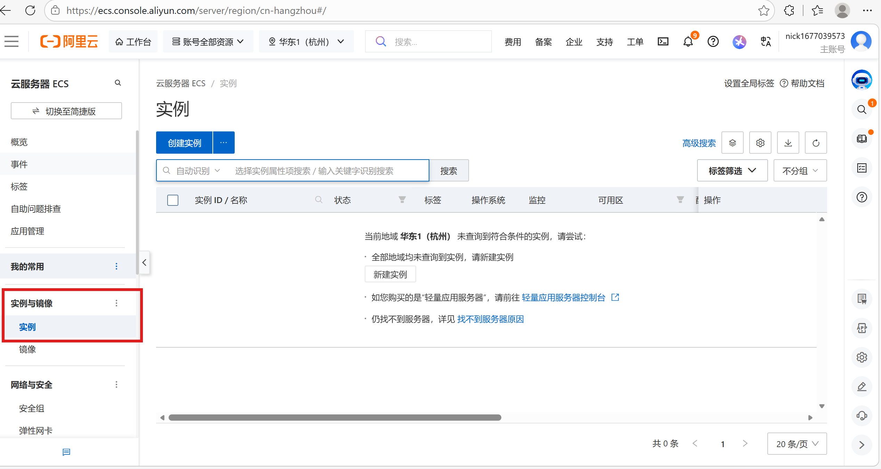Click the 创建实例 button
The height and width of the screenshot is (469, 881).
[184, 143]
